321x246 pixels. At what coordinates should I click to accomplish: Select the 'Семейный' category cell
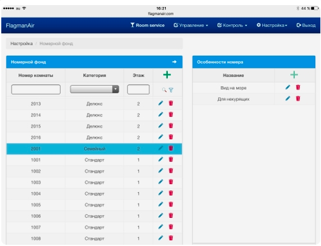pos(94,149)
